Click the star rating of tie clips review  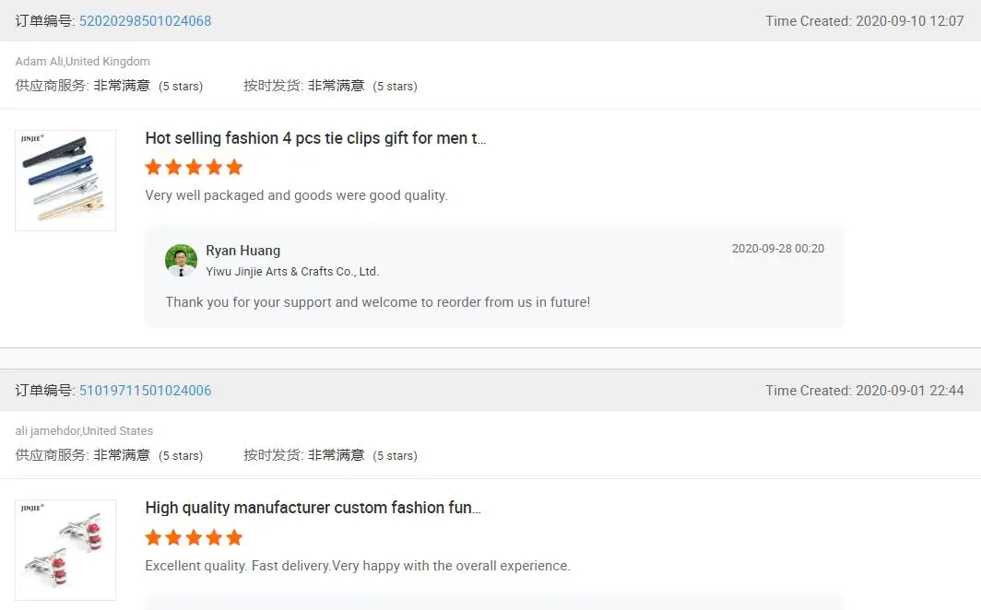(194, 167)
